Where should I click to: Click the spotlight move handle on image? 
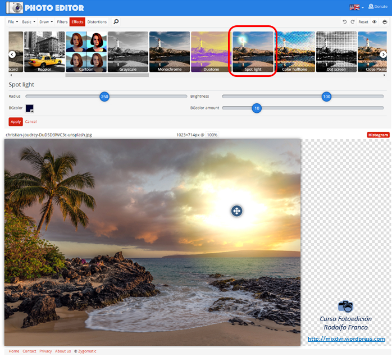pos(236,211)
